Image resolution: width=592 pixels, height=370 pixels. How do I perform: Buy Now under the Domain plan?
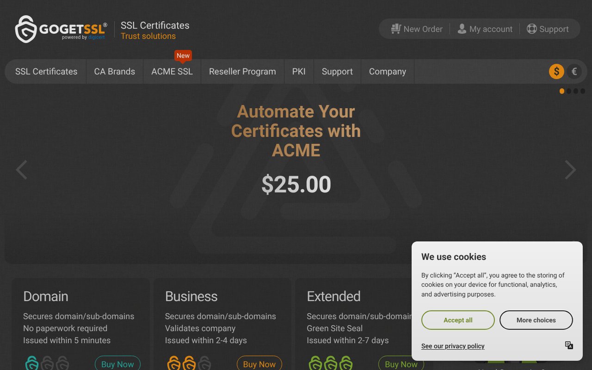(x=117, y=364)
